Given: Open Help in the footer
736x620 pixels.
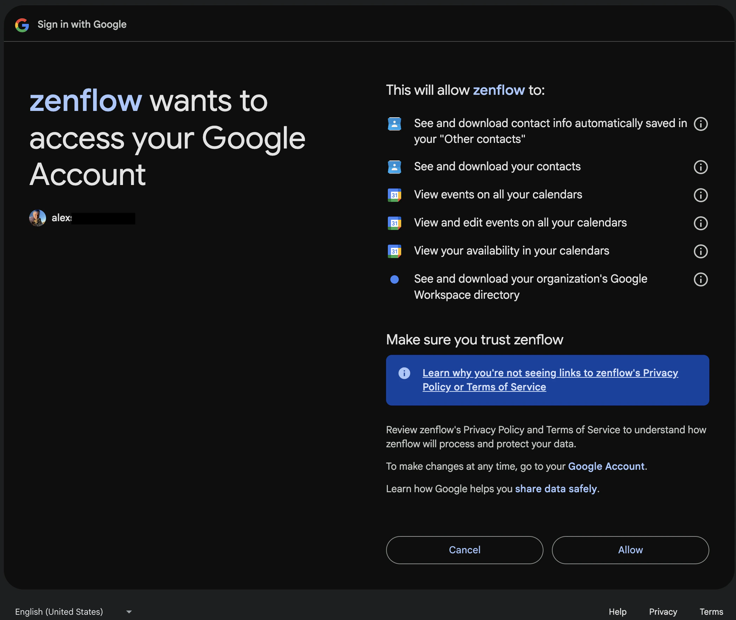Looking at the screenshot, I should pyautogui.click(x=617, y=612).
